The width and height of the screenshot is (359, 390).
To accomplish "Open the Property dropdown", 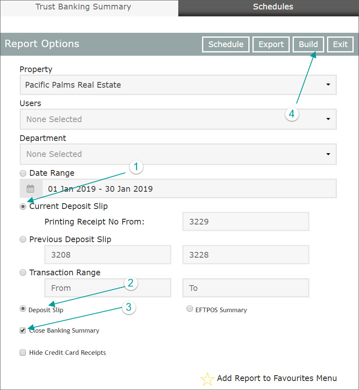I will [x=178, y=85].
